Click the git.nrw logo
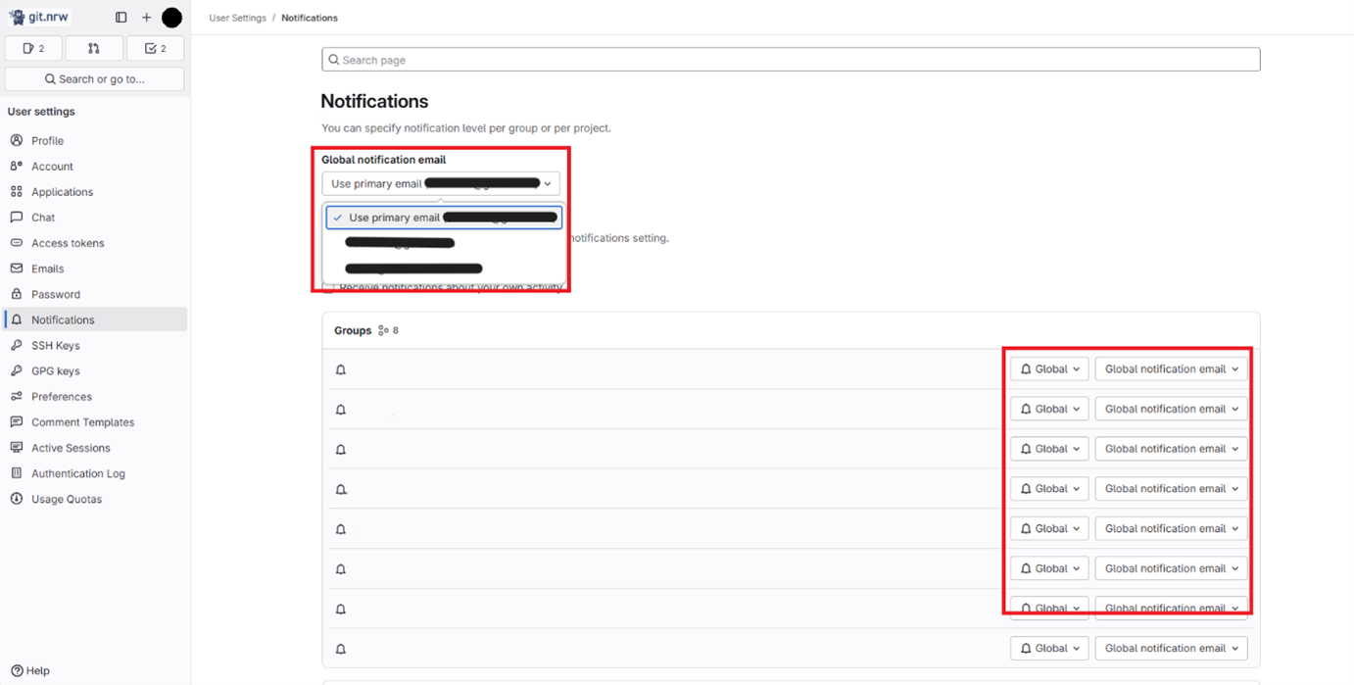 coord(39,16)
